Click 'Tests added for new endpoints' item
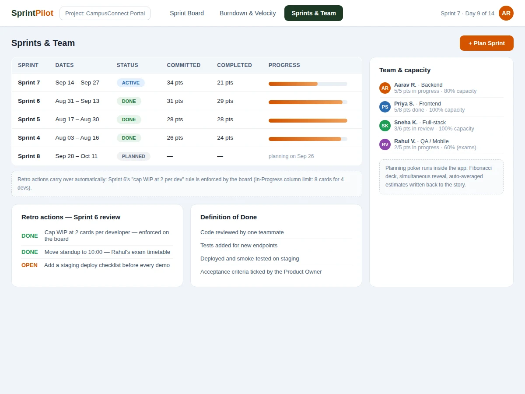 [239, 246]
